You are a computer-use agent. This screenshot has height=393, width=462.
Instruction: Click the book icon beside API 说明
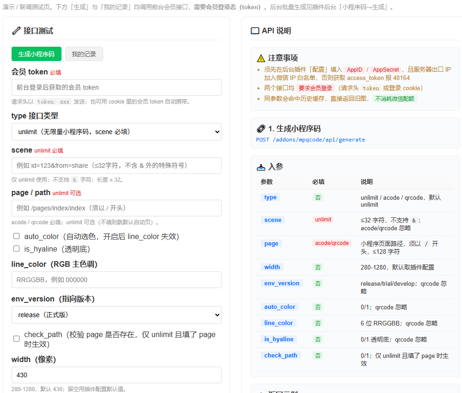(255, 31)
